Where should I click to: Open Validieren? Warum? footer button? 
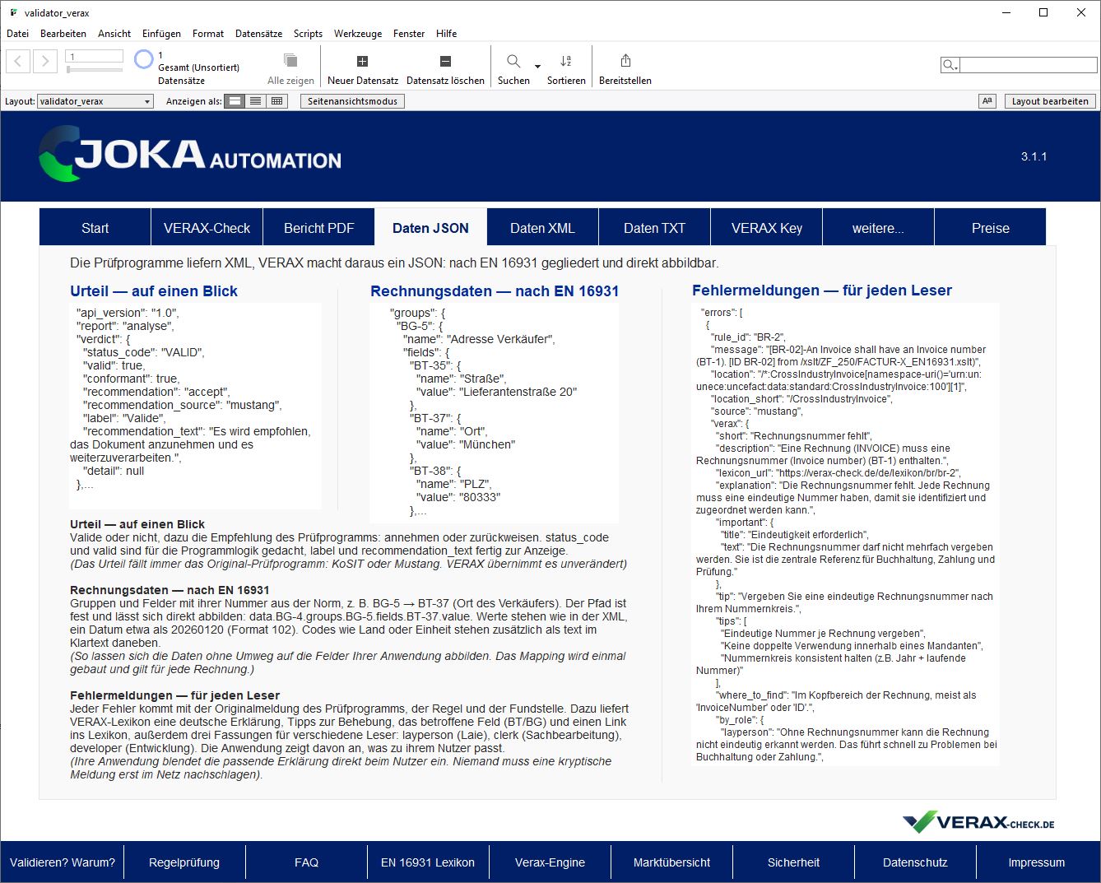click(63, 862)
